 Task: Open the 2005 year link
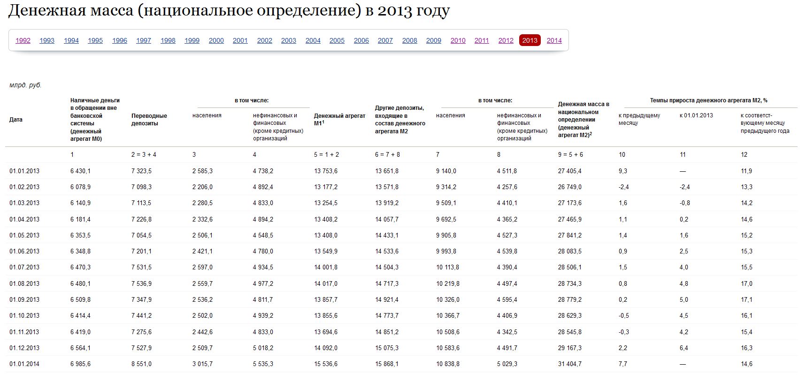coord(337,40)
